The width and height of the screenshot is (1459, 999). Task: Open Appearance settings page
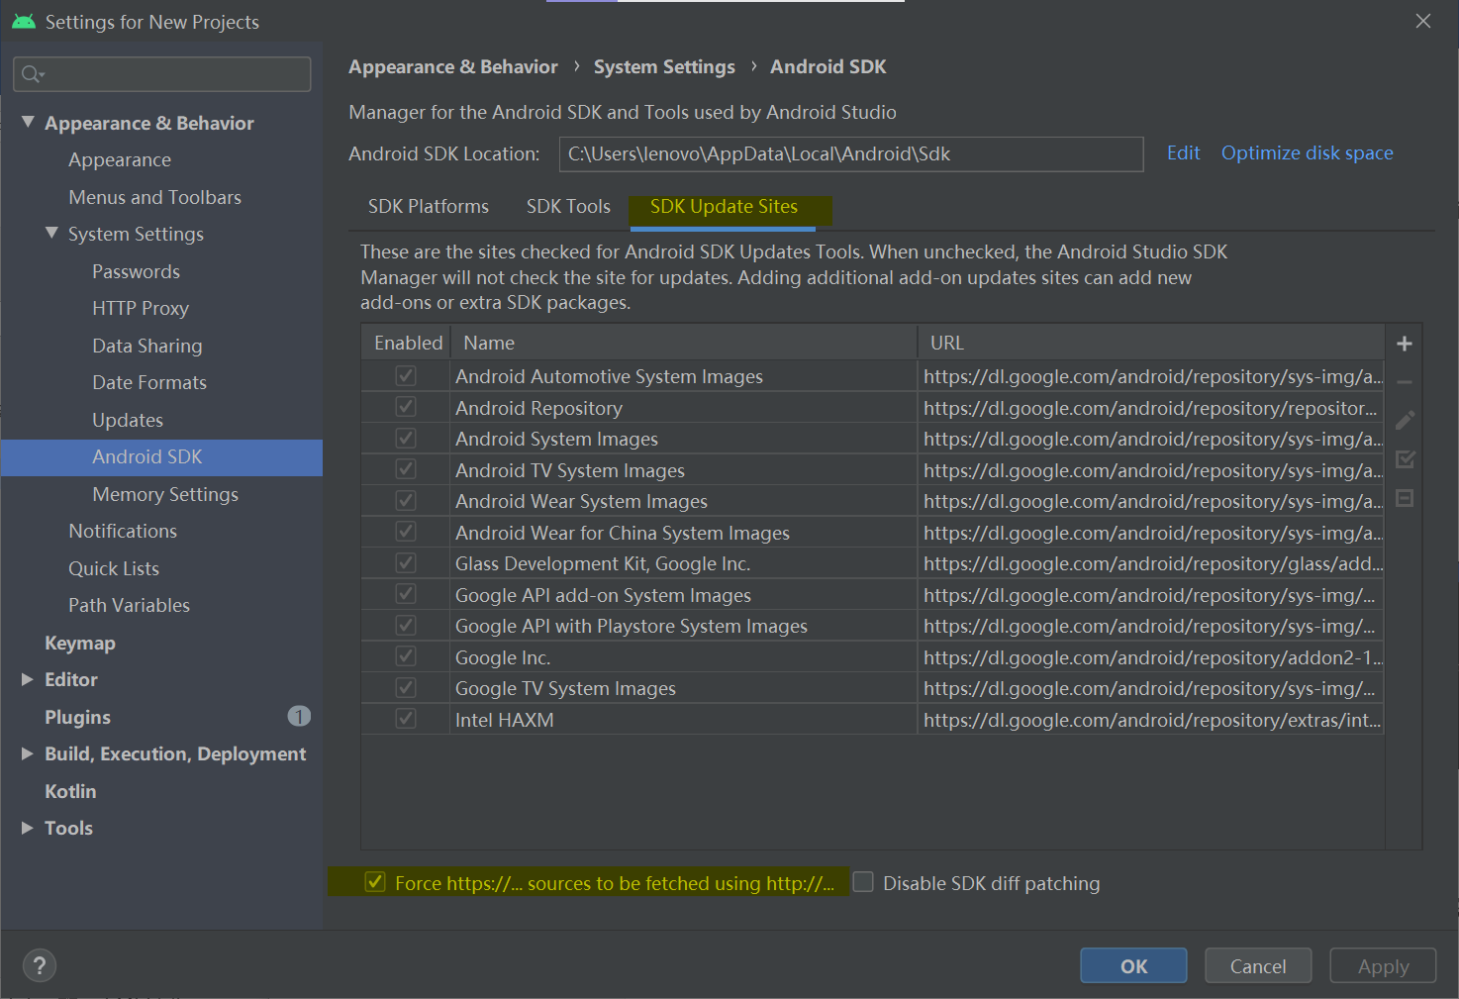pos(120,159)
